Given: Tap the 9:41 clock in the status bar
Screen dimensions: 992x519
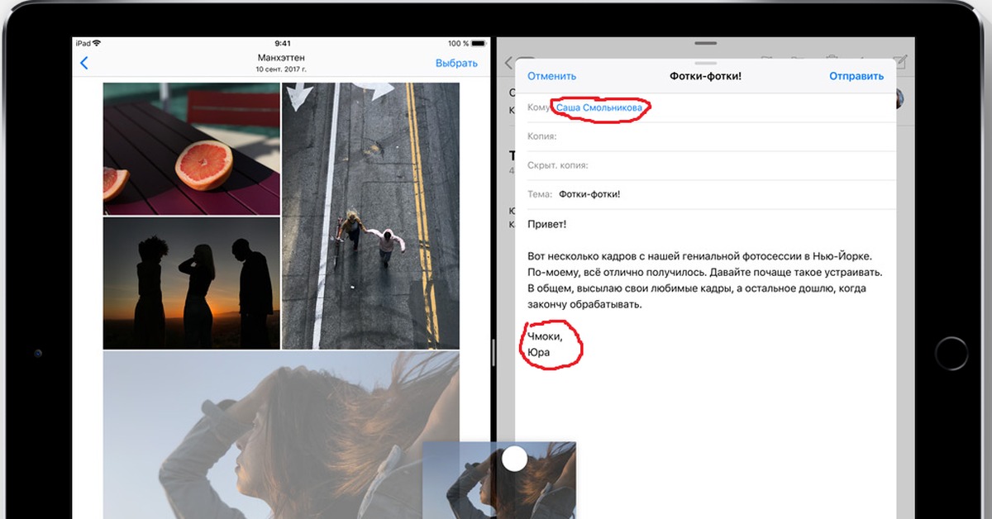Looking at the screenshot, I should 282,43.
